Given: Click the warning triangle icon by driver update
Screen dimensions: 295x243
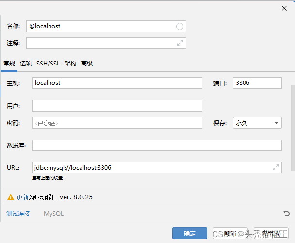Looking at the screenshot, I should point(11,197).
